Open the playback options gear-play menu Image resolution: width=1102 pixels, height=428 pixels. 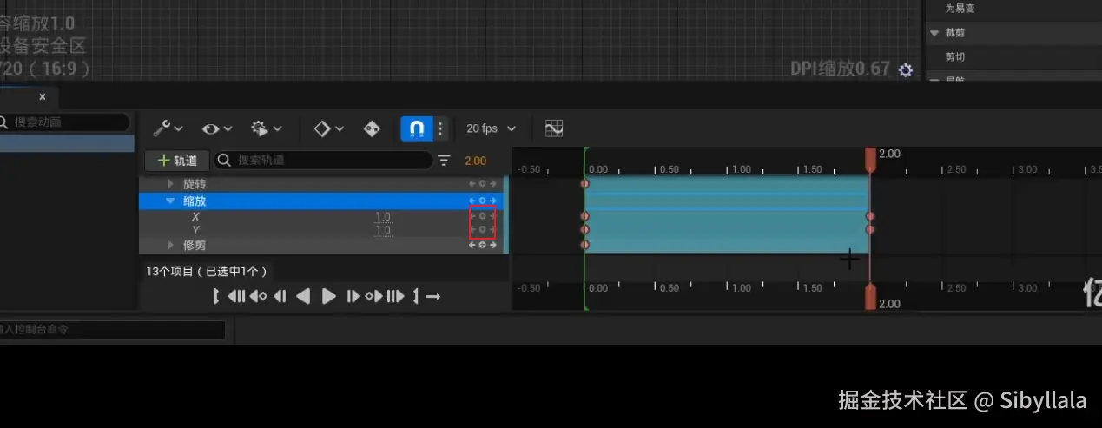(x=267, y=128)
